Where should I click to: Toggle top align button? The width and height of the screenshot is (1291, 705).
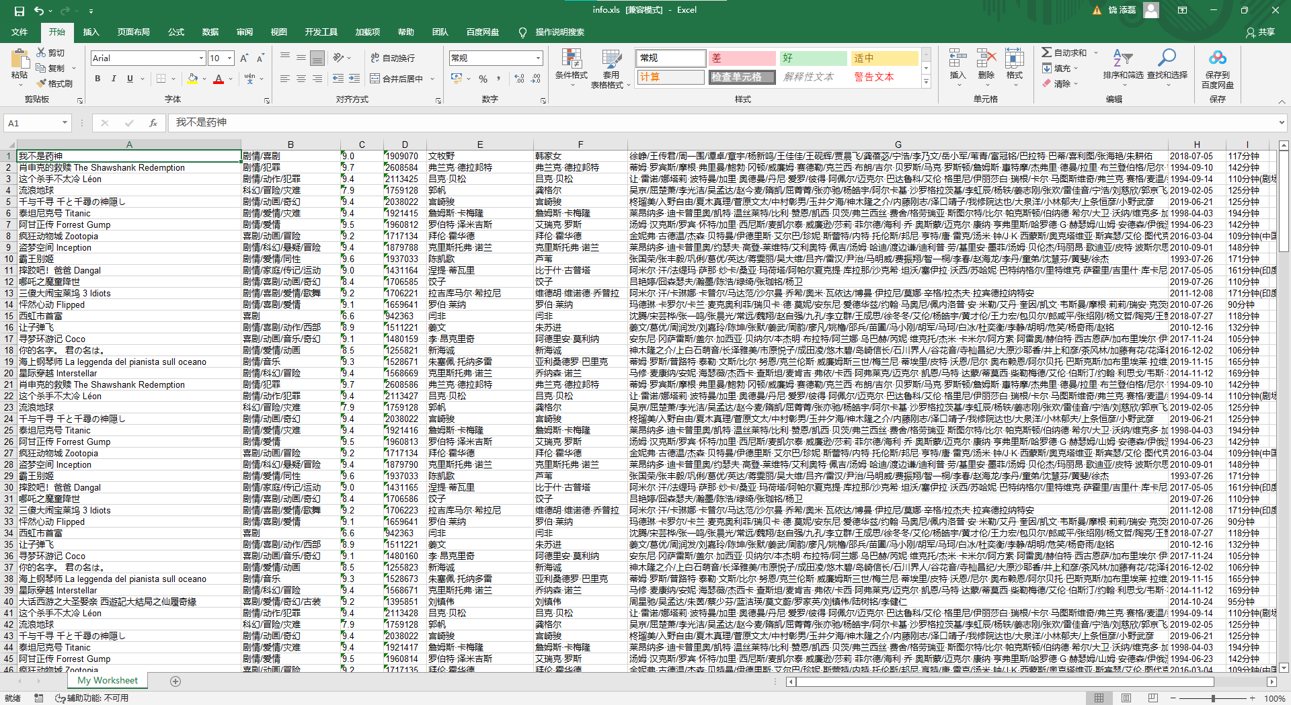(285, 58)
